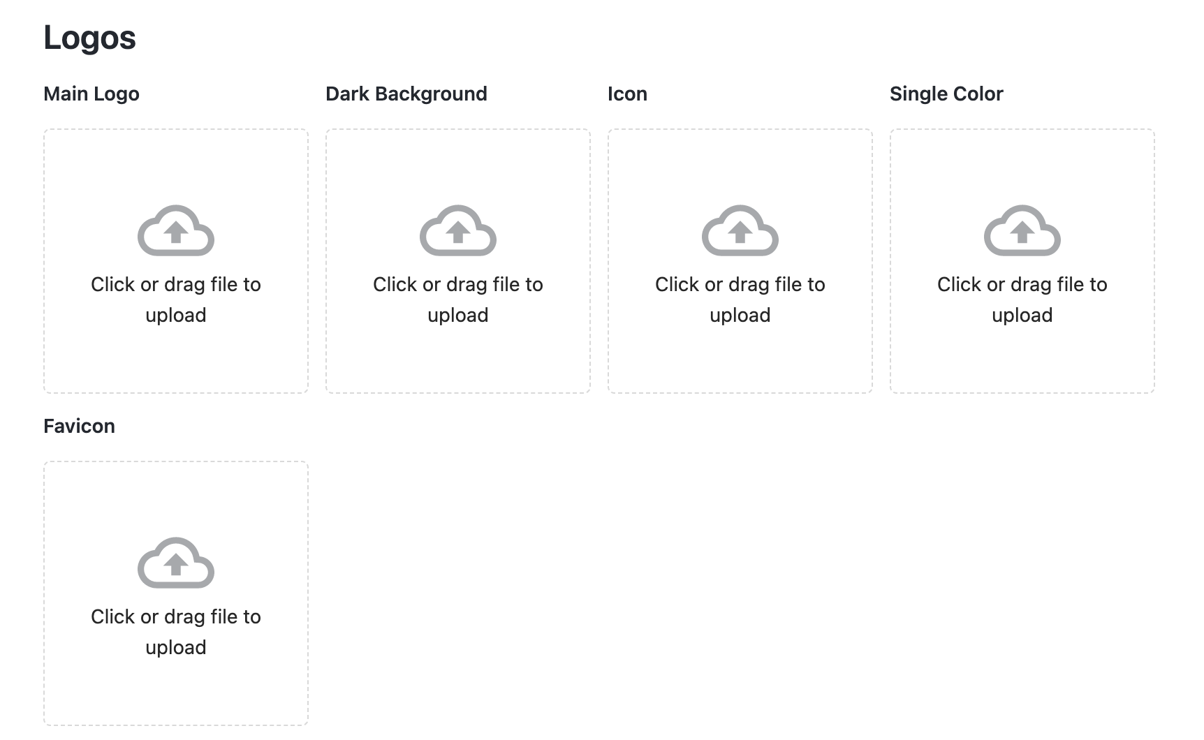Select the upload arrow inside Icon's cloud

coord(740,233)
